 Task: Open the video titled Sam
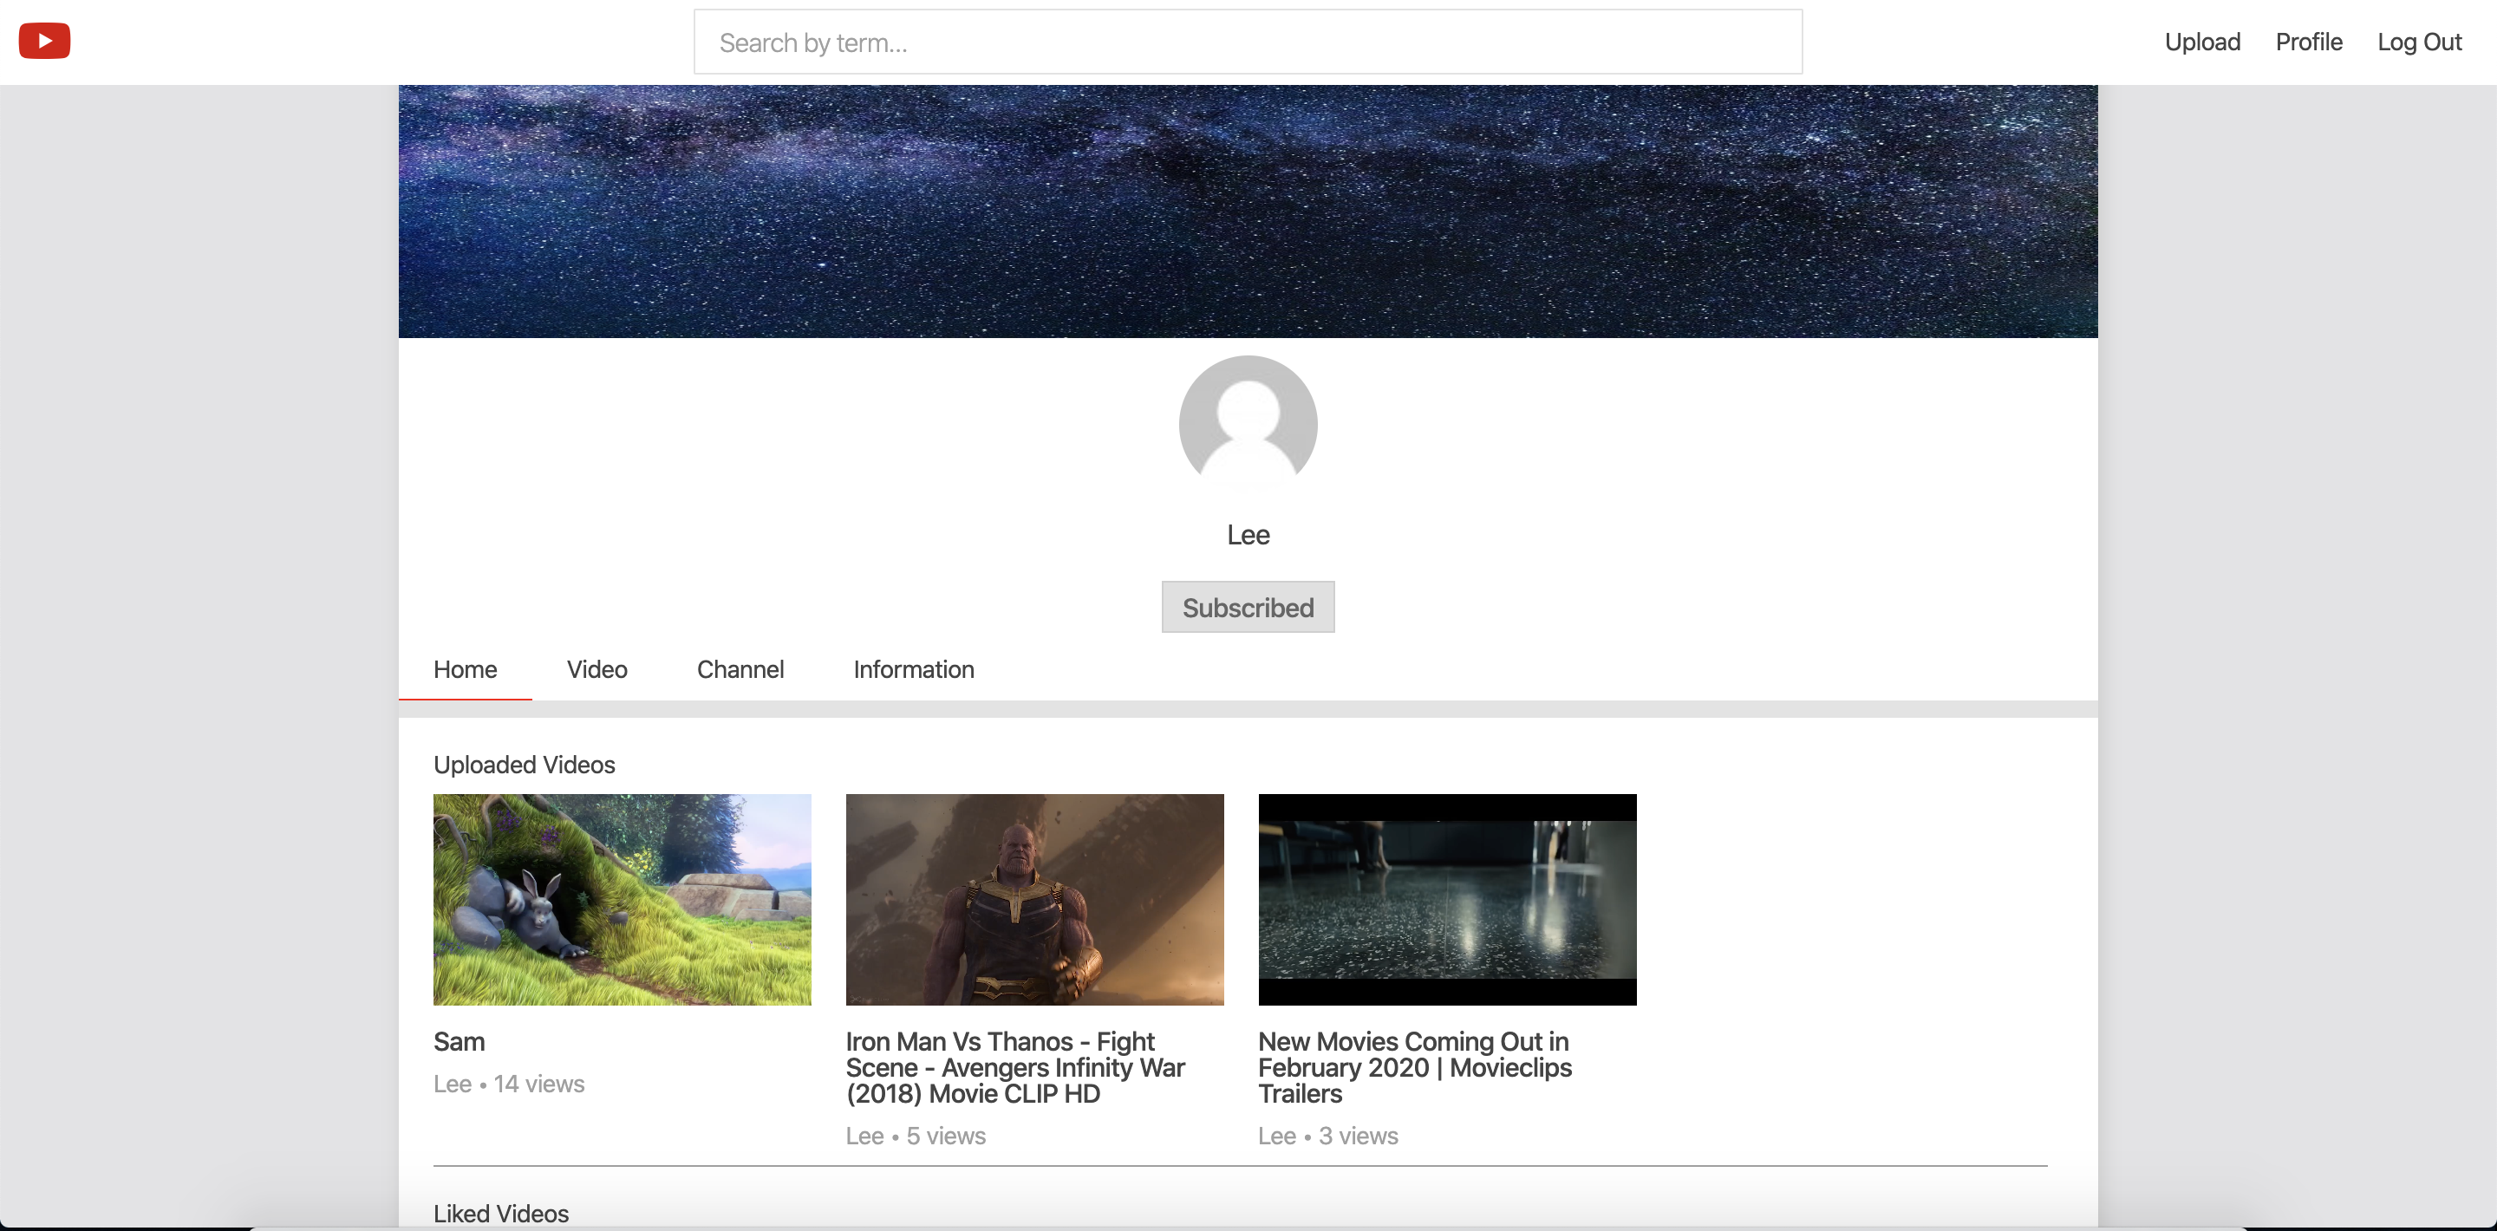pos(622,900)
